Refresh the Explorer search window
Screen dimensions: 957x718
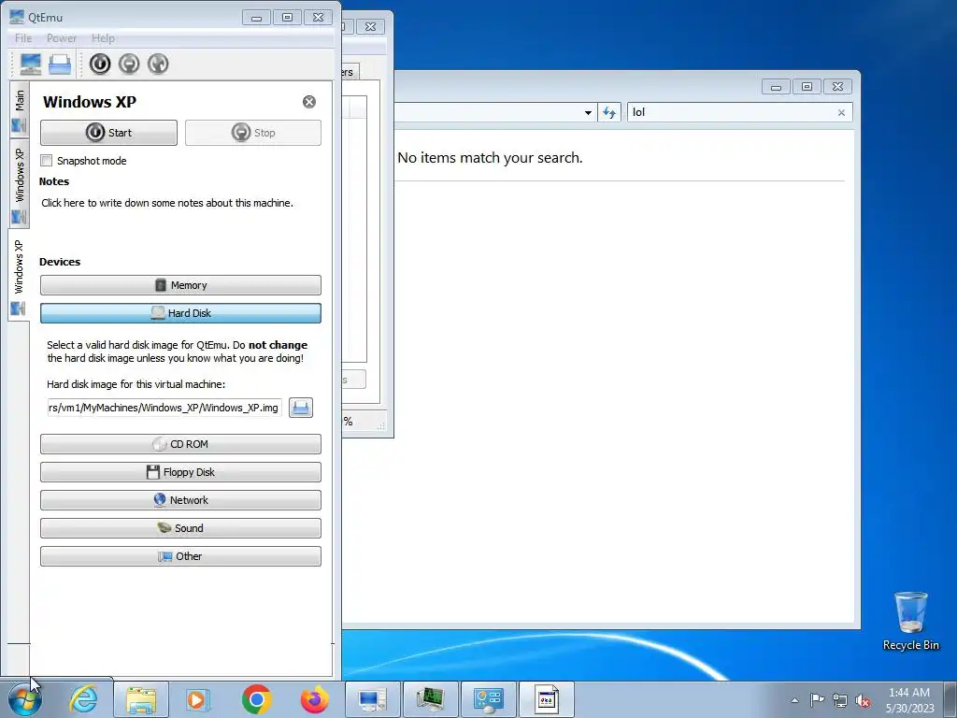[609, 112]
